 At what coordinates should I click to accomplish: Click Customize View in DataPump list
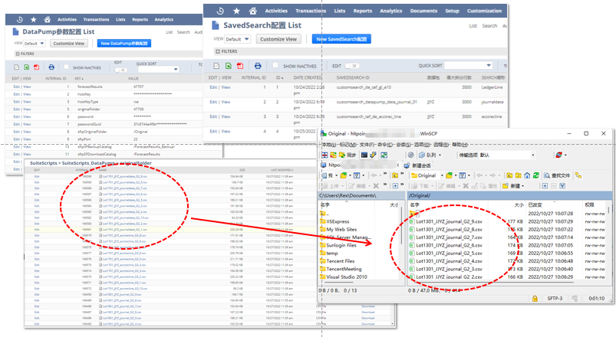[69, 44]
